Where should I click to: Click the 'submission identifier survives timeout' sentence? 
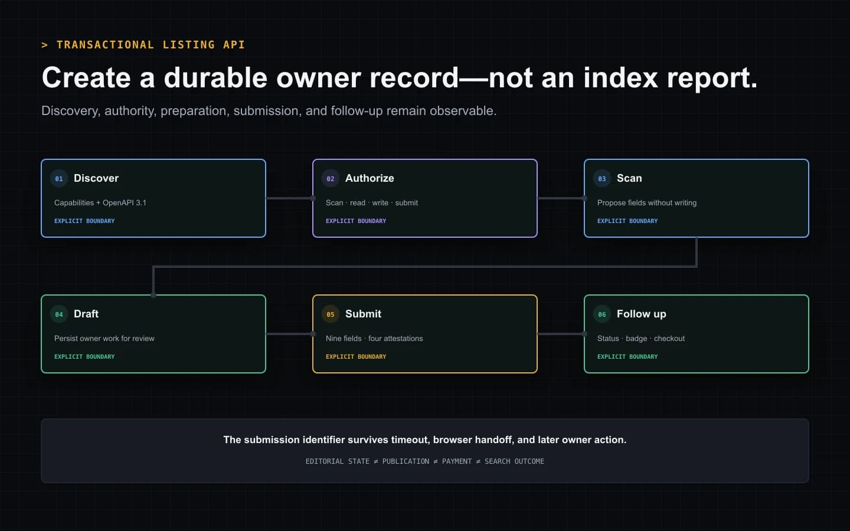(x=425, y=440)
